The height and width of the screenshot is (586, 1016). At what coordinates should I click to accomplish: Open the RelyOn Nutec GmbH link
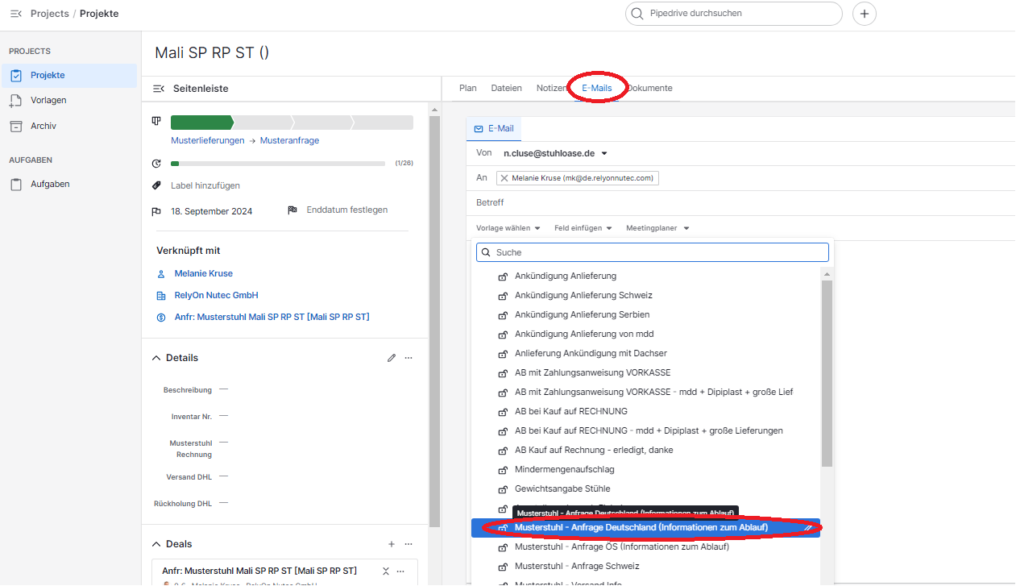tap(216, 295)
